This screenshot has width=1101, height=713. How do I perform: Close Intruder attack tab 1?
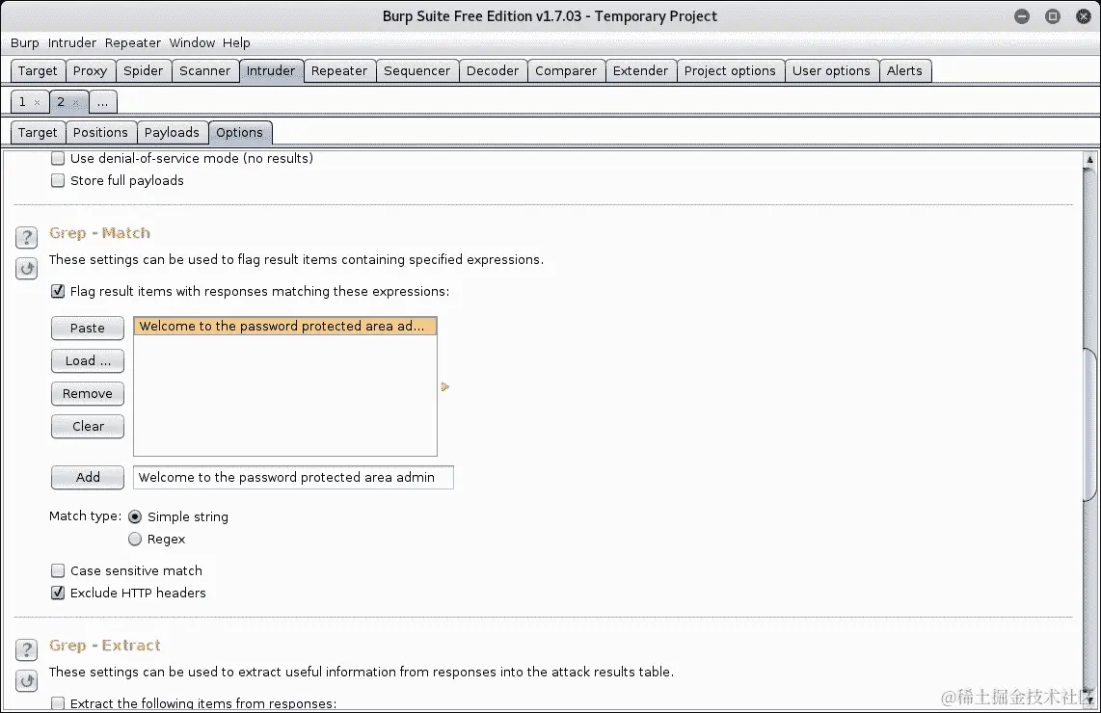click(x=38, y=102)
